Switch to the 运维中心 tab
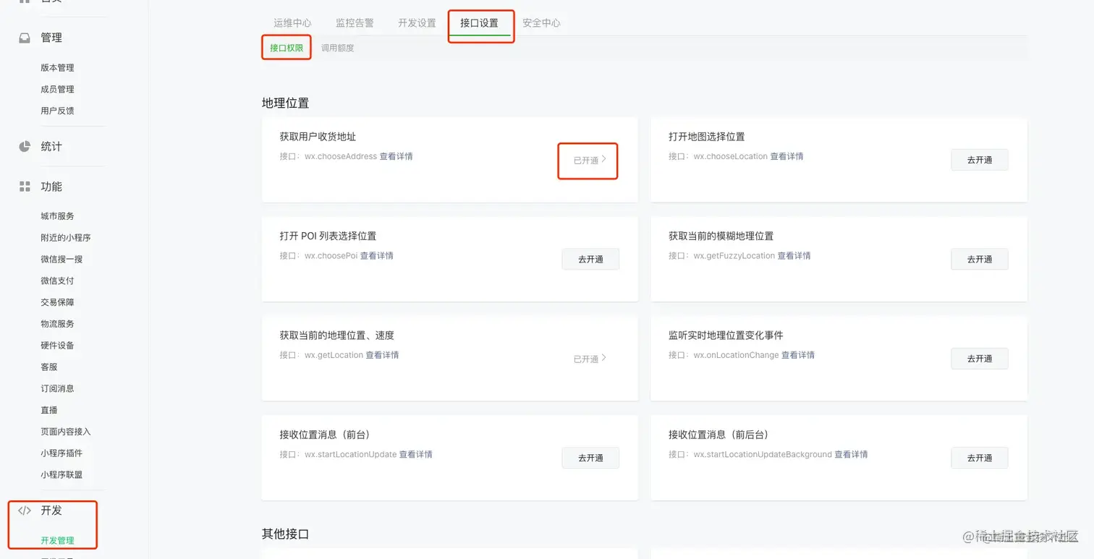1094x559 pixels. point(292,23)
